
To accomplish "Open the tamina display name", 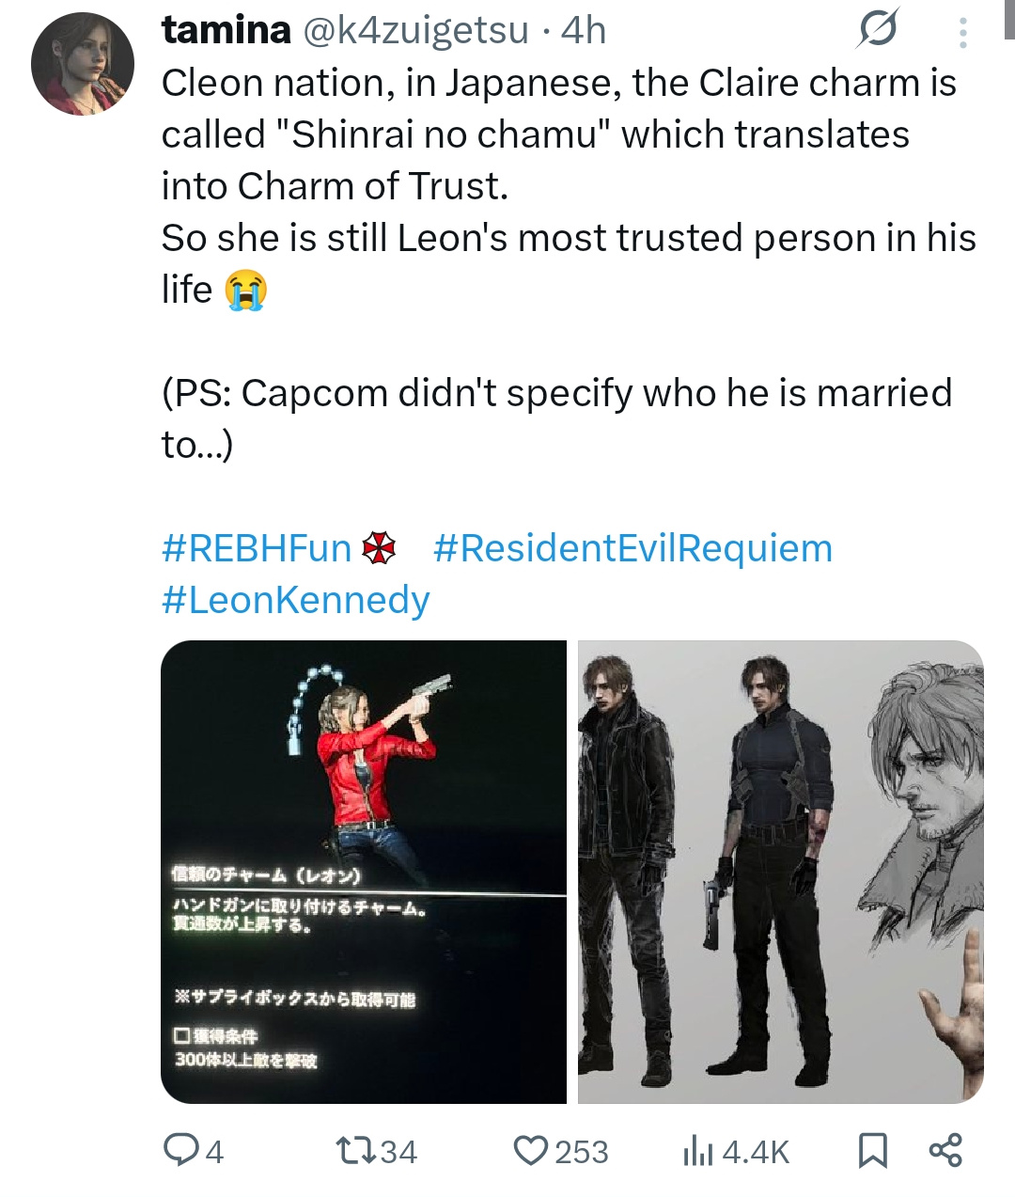I will point(226,30).
